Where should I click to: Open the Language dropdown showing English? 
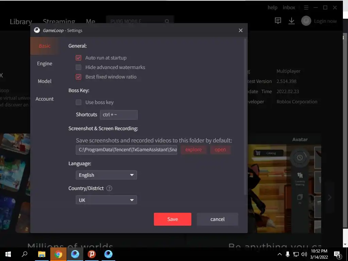[x=106, y=175]
